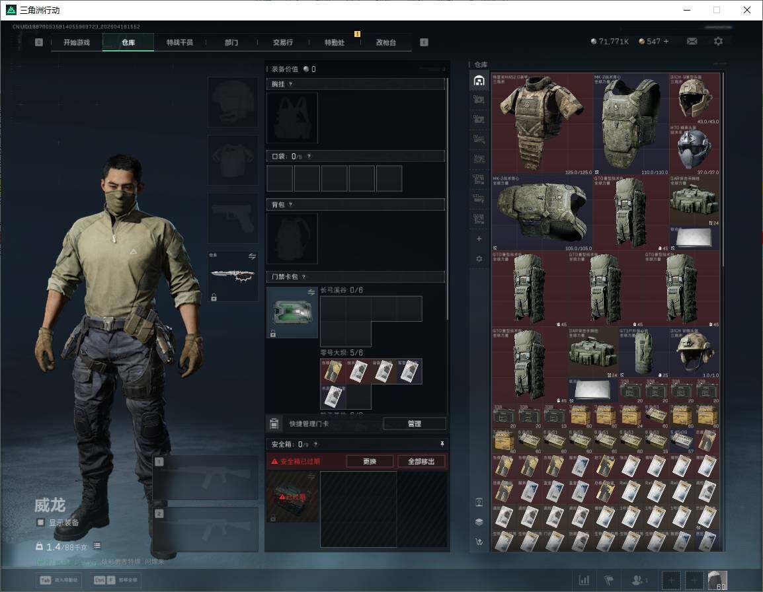The height and width of the screenshot is (592, 763).
Task: Open the squad members icon at bottom
Action: [639, 580]
